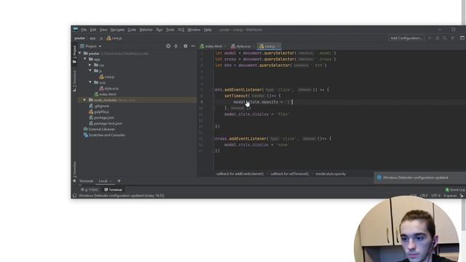
Task: Click the Run with Coverage icon
Action: [x=445, y=38]
